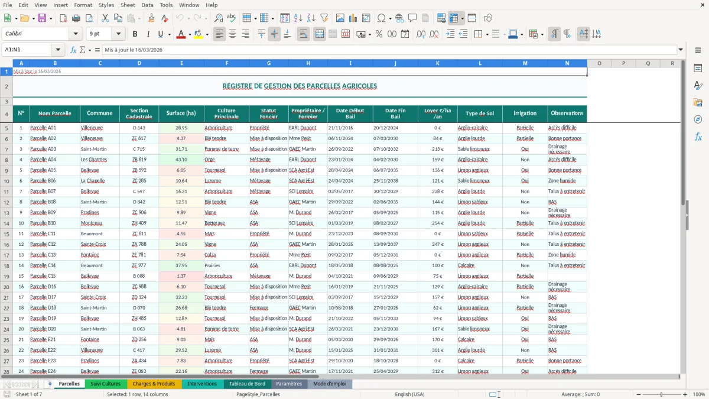Insert Image from toolbar
The height and width of the screenshot is (399, 709).
pos(341,18)
